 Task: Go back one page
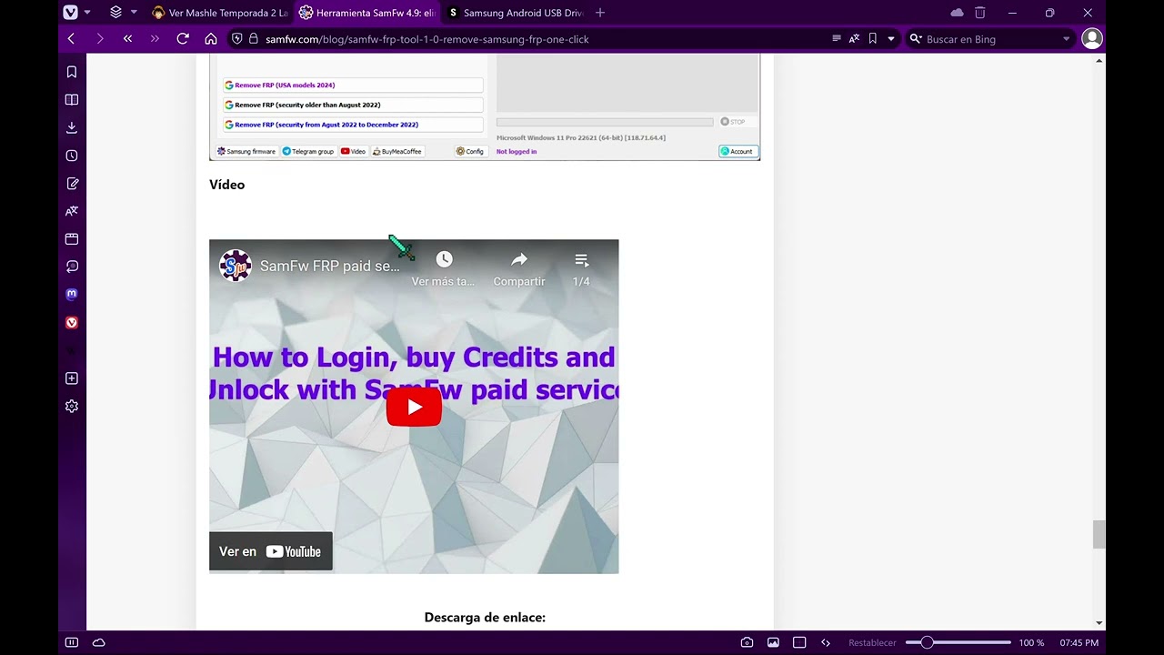pos(71,39)
